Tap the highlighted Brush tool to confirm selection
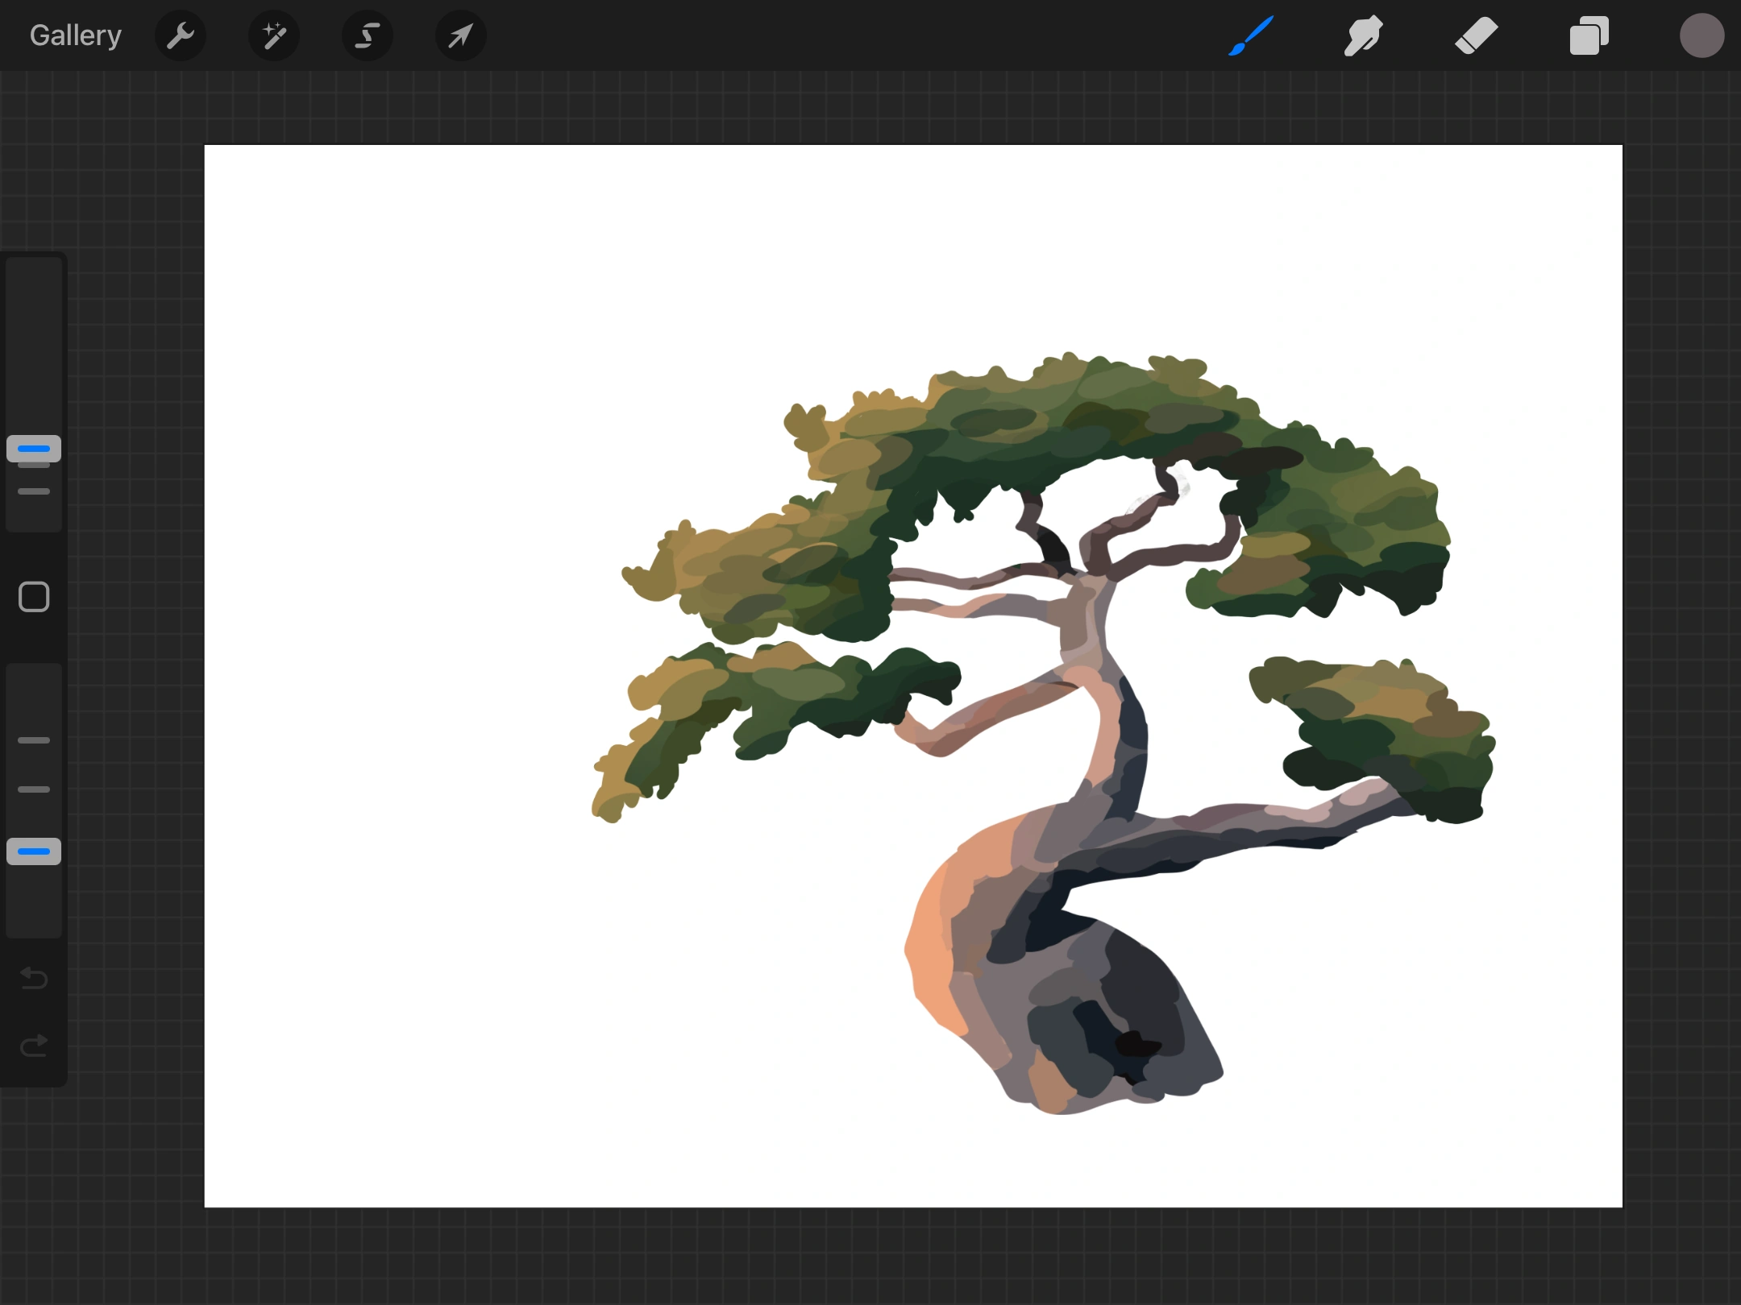The image size is (1741, 1305). point(1250,35)
